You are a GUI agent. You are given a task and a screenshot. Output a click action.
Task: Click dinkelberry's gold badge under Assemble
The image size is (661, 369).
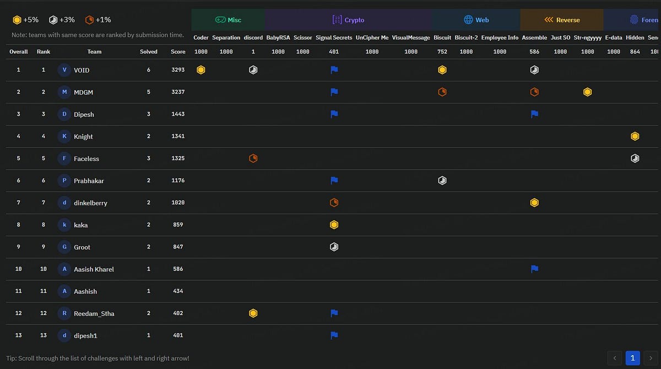pos(534,203)
